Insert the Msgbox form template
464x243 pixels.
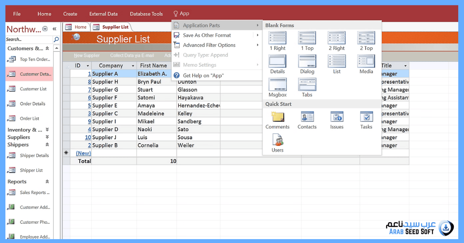277,85
